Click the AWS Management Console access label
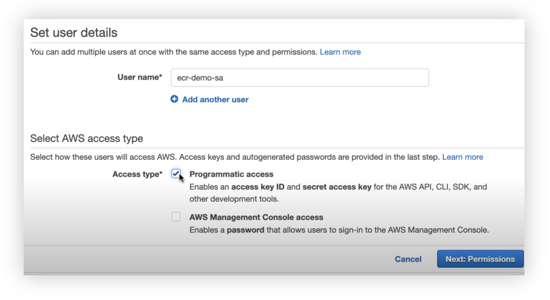 click(x=256, y=217)
